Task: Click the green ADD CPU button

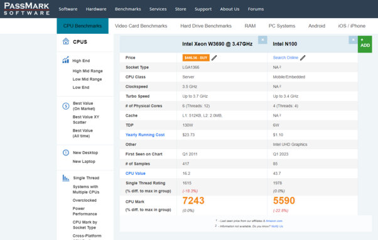Action: (x=365, y=44)
